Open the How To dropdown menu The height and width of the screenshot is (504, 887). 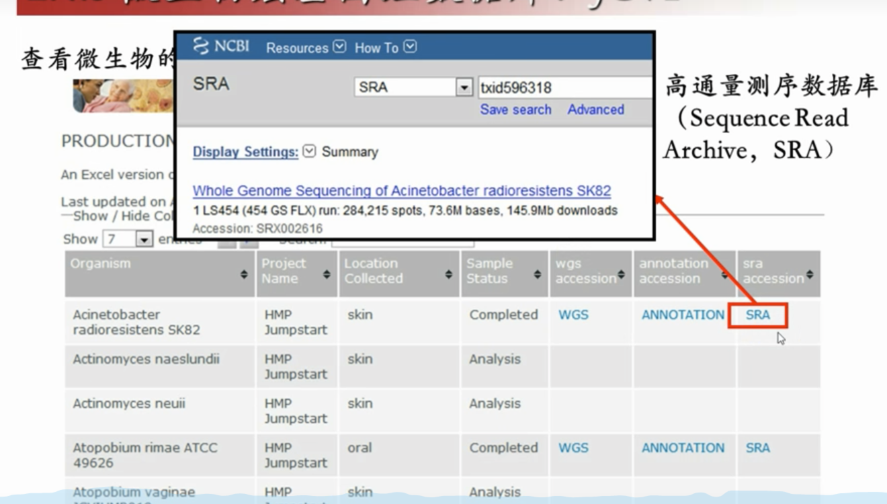(386, 48)
